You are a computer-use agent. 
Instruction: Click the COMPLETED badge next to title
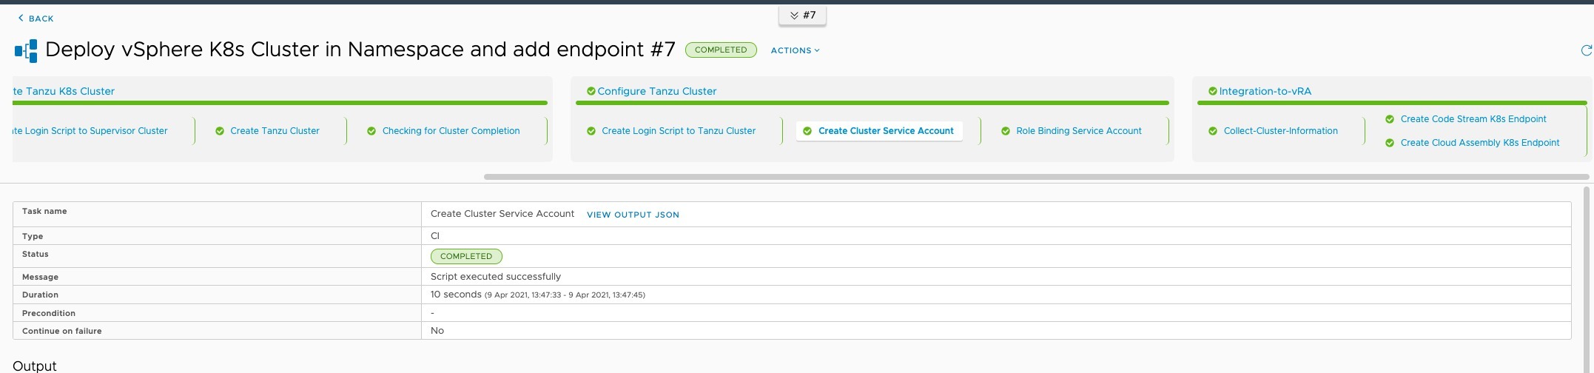click(x=721, y=50)
